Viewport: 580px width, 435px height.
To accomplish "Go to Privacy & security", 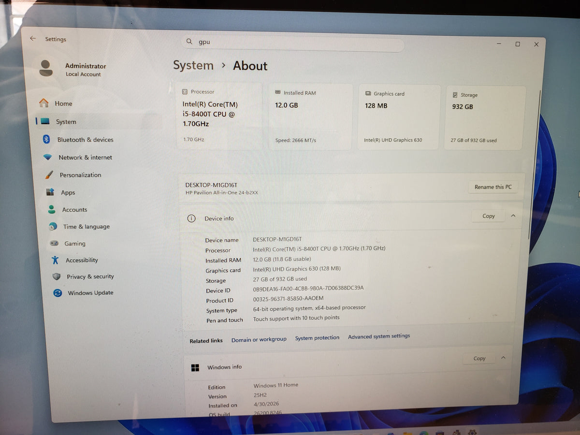I will [90, 276].
